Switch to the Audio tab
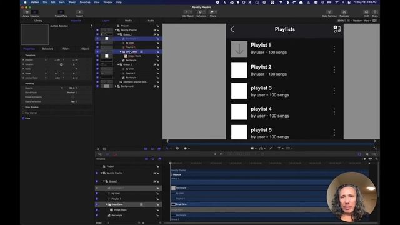 pos(151,21)
